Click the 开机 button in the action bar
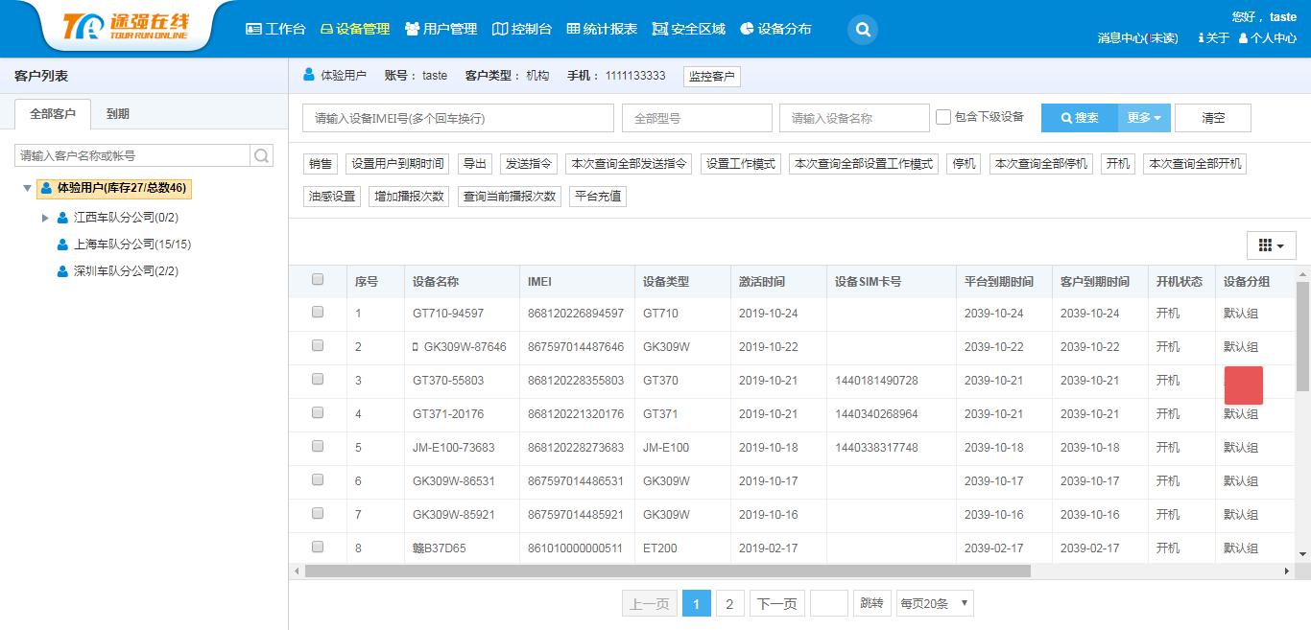1311x630 pixels. (x=1118, y=164)
